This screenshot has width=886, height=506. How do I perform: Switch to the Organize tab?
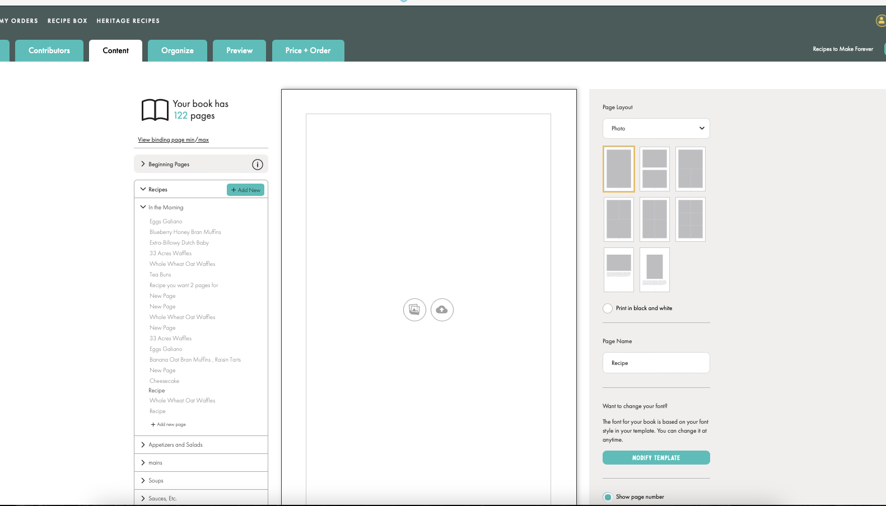click(177, 51)
